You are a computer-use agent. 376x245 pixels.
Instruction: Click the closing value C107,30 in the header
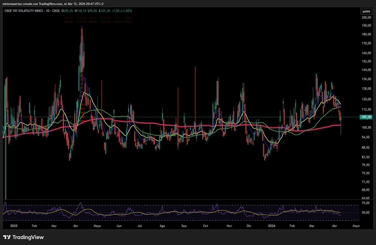coord(104,11)
